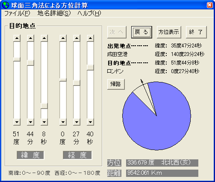Viewport: 215px width, 182px height.
Task: Click up arrow of longitude degrees scrollbar
Action: click(x=63, y=38)
